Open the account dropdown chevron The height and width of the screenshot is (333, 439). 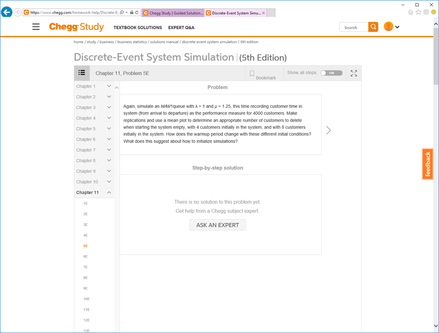point(398,27)
